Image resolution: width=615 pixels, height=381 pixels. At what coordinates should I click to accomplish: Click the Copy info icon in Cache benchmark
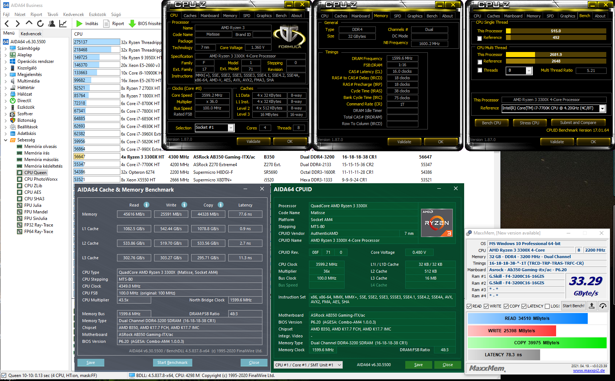221,205
